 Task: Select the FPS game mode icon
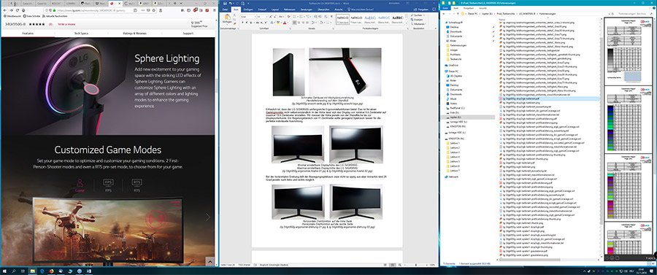coord(108,184)
